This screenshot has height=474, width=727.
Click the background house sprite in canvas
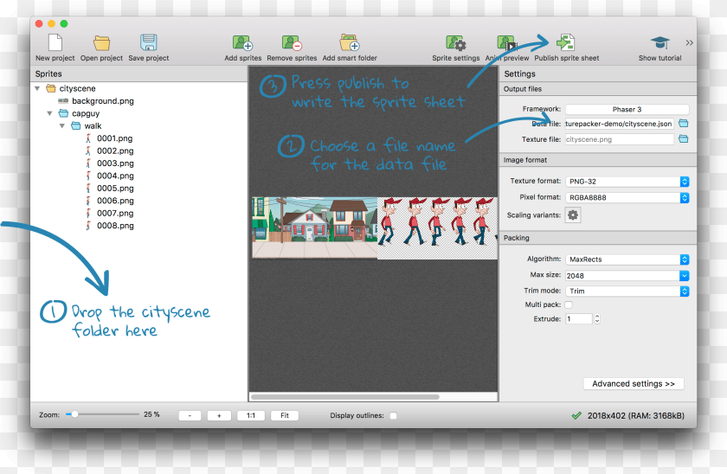click(x=315, y=227)
